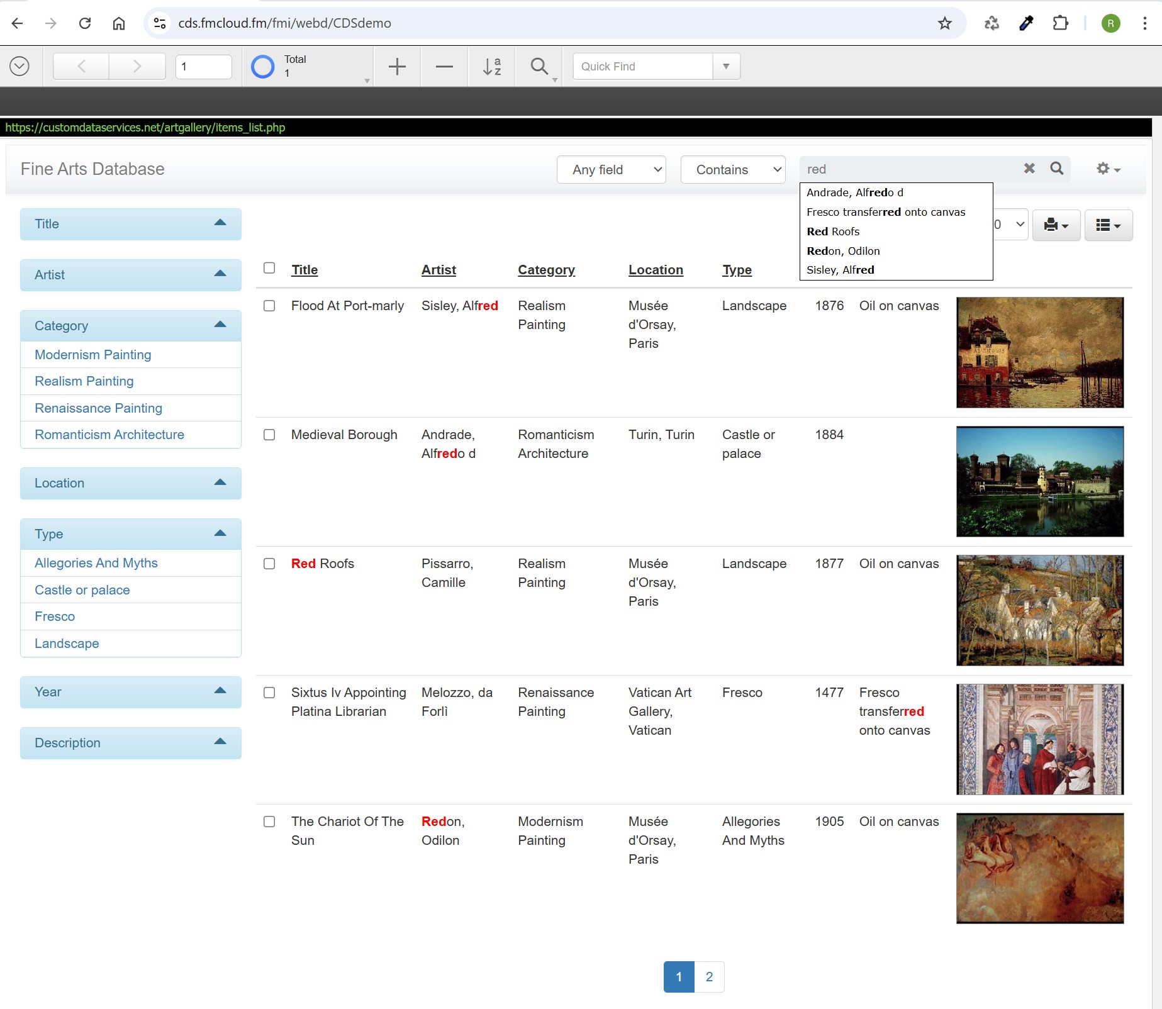This screenshot has width=1162, height=1009.
Task: Delete current record using the minus icon
Action: (x=444, y=66)
